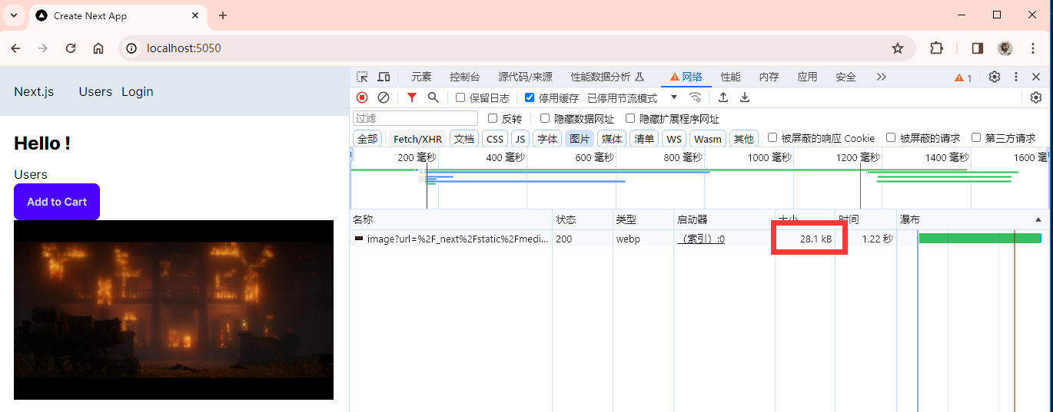The image size is (1053, 412).
Task: Open the browser home page
Action: pyautogui.click(x=98, y=48)
